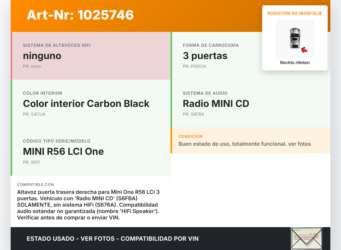This screenshot has width=341, height=250.
Task: Select the COLOR INTERIOR label
Action: pos(43,93)
